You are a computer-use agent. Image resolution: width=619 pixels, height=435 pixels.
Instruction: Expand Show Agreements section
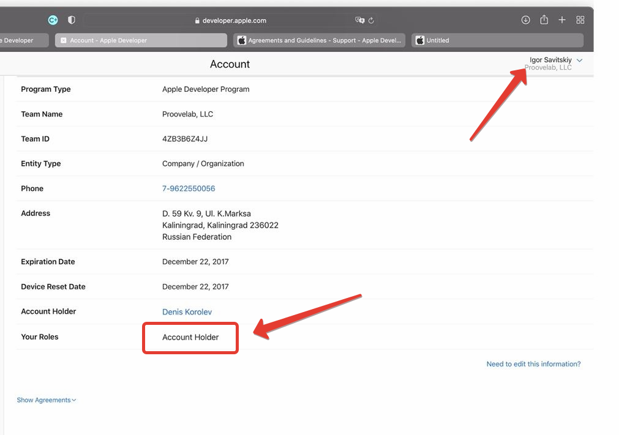coord(47,400)
